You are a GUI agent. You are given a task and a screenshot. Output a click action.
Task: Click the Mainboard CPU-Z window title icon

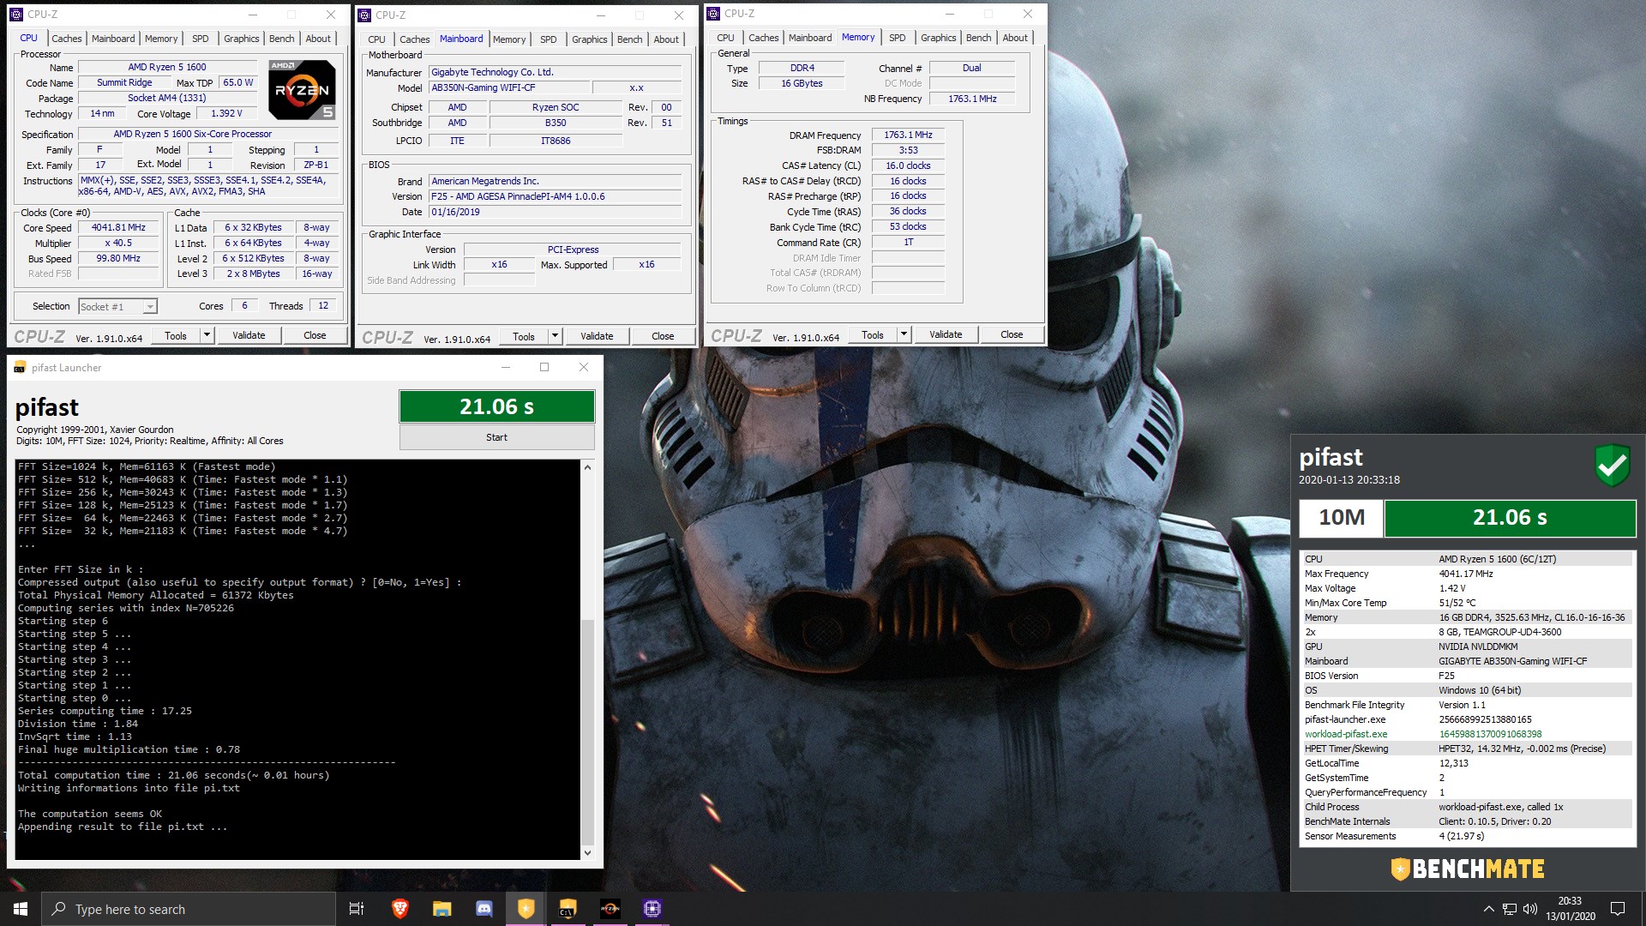point(364,15)
